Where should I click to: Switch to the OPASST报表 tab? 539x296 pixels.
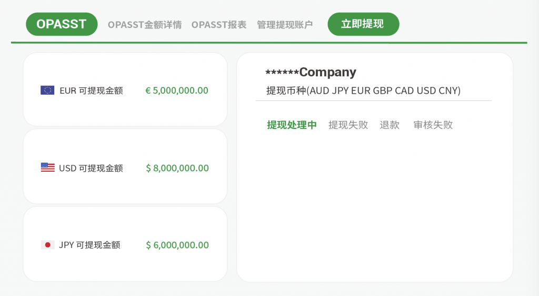tap(218, 25)
